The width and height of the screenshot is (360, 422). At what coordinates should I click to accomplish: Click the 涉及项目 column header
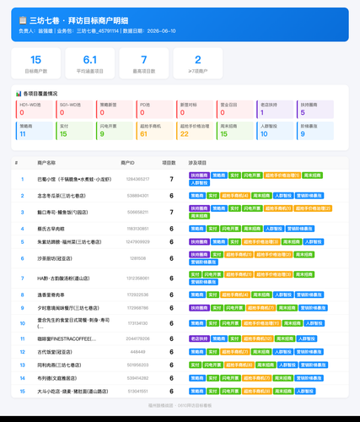pyautogui.click(x=197, y=163)
